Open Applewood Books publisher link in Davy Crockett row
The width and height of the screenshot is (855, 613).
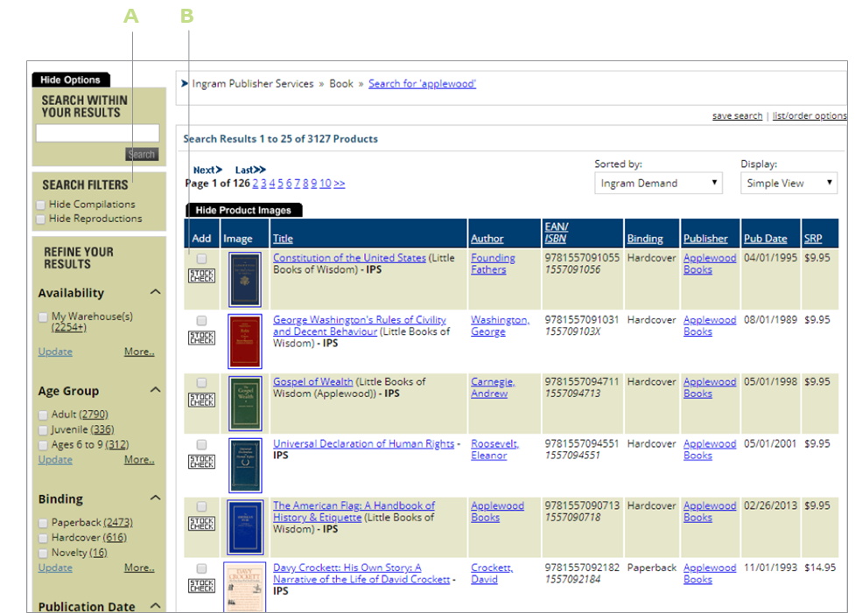(x=710, y=574)
